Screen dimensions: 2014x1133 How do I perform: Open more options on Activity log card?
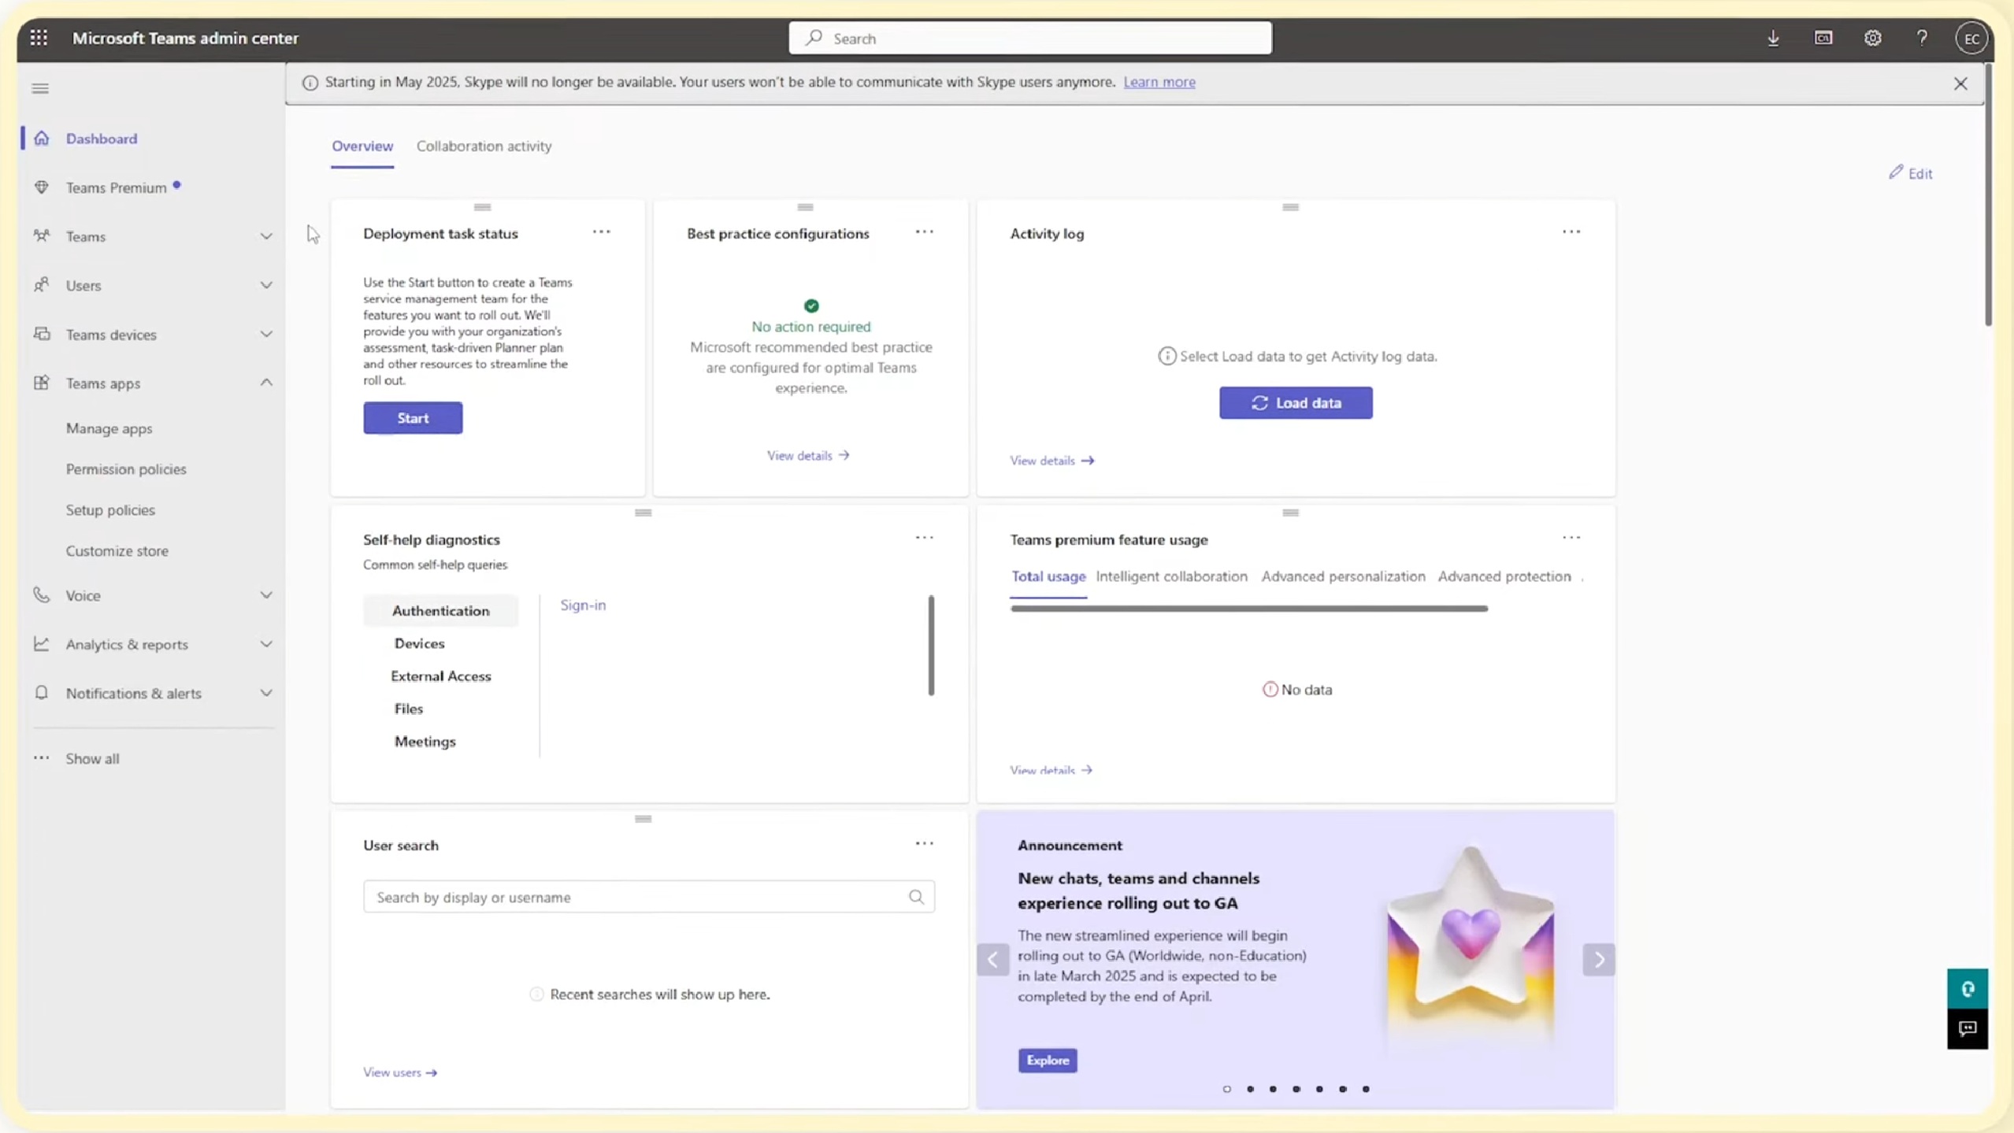tap(1571, 232)
